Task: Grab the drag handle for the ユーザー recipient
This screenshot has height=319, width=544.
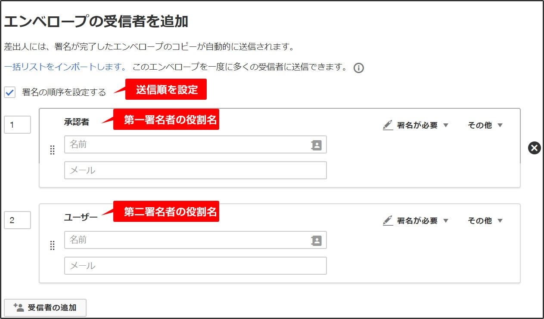Action: click(53, 245)
